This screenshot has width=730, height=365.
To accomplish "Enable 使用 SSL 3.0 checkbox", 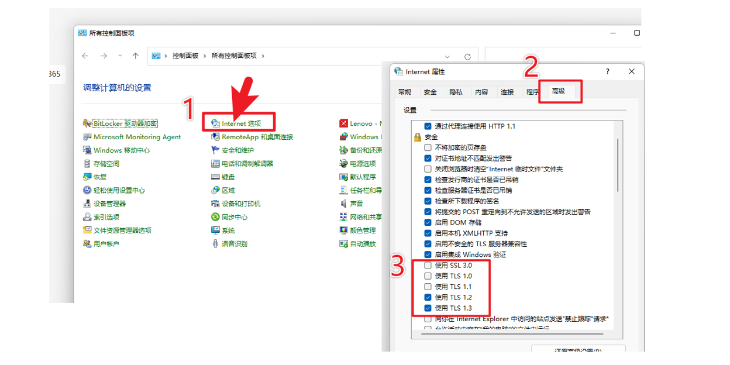I will pyautogui.click(x=428, y=266).
